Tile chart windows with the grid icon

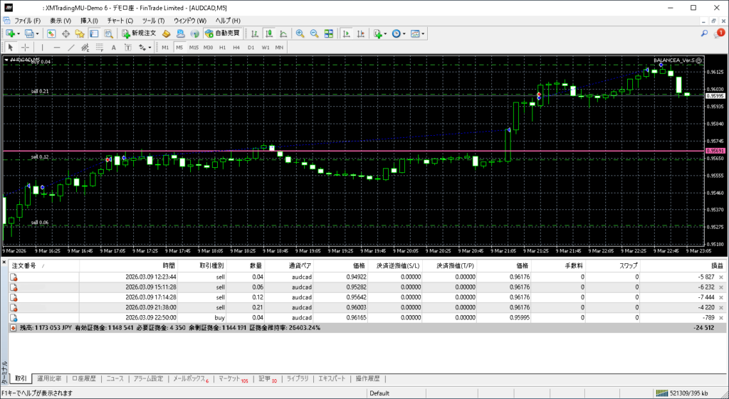click(x=328, y=33)
